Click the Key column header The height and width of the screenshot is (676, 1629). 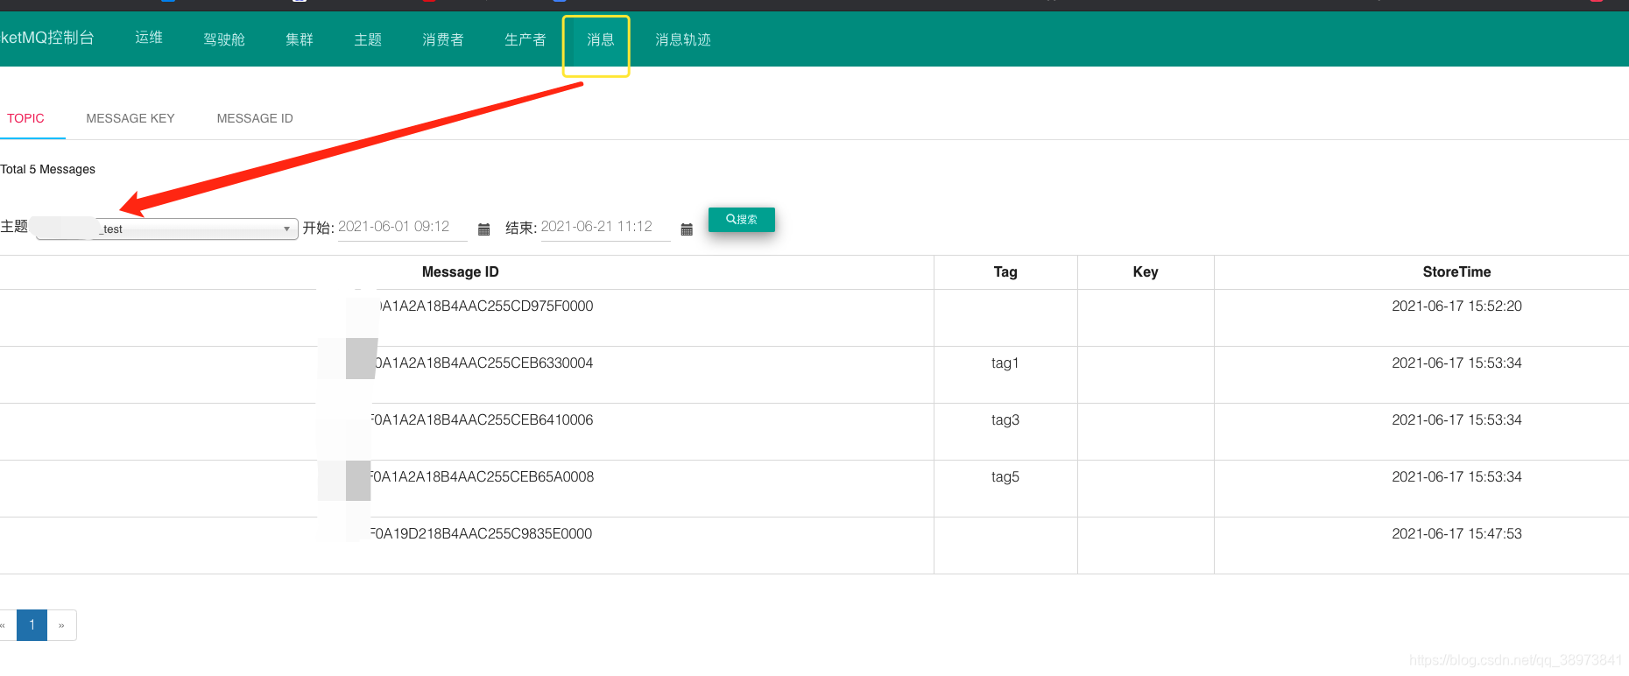tap(1146, 272)
